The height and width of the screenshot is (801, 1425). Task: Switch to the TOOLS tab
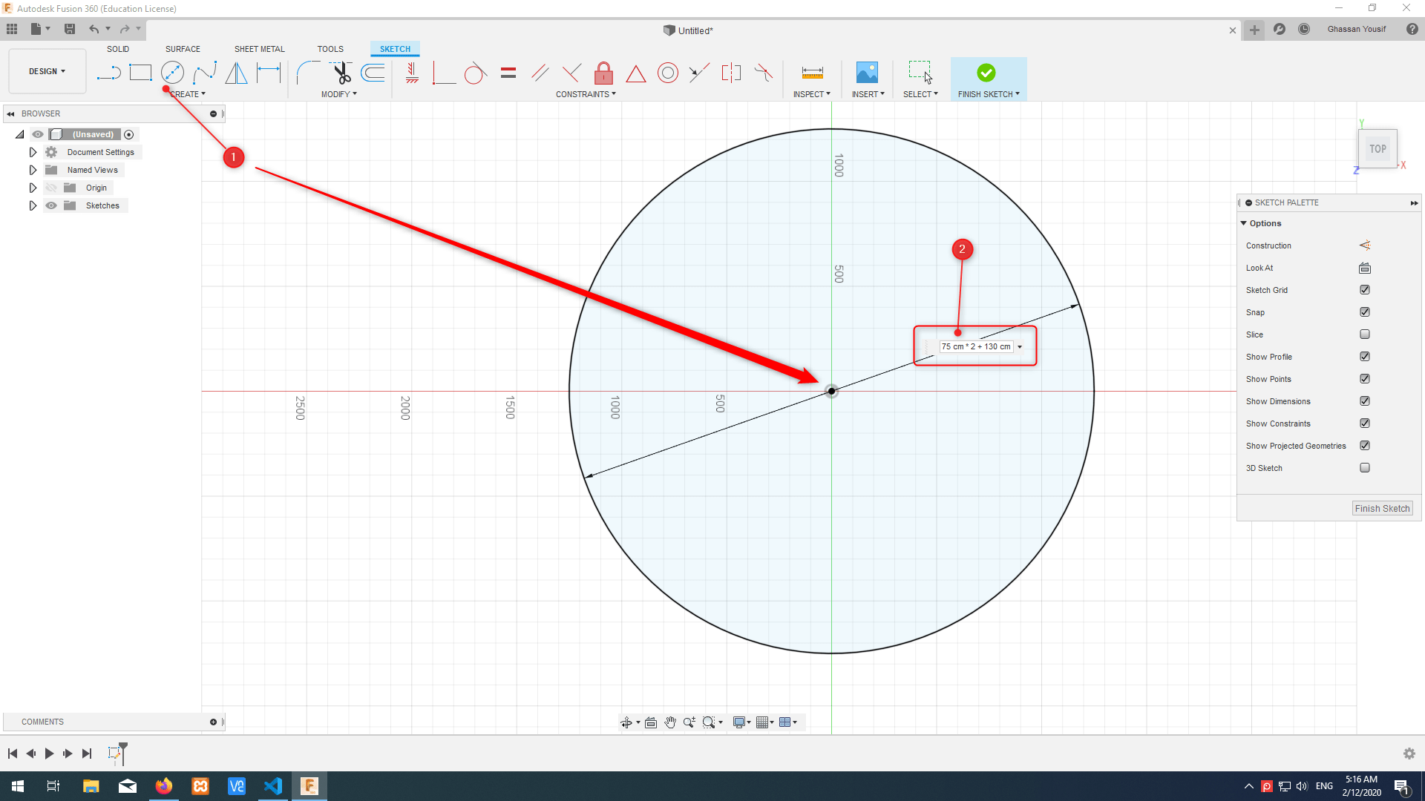pyautogui.click(x=330, y=49)
